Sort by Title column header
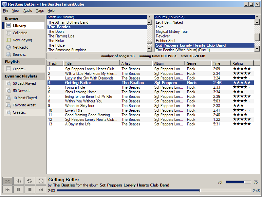This screenshot has height=197, width=262. (91, 63)
